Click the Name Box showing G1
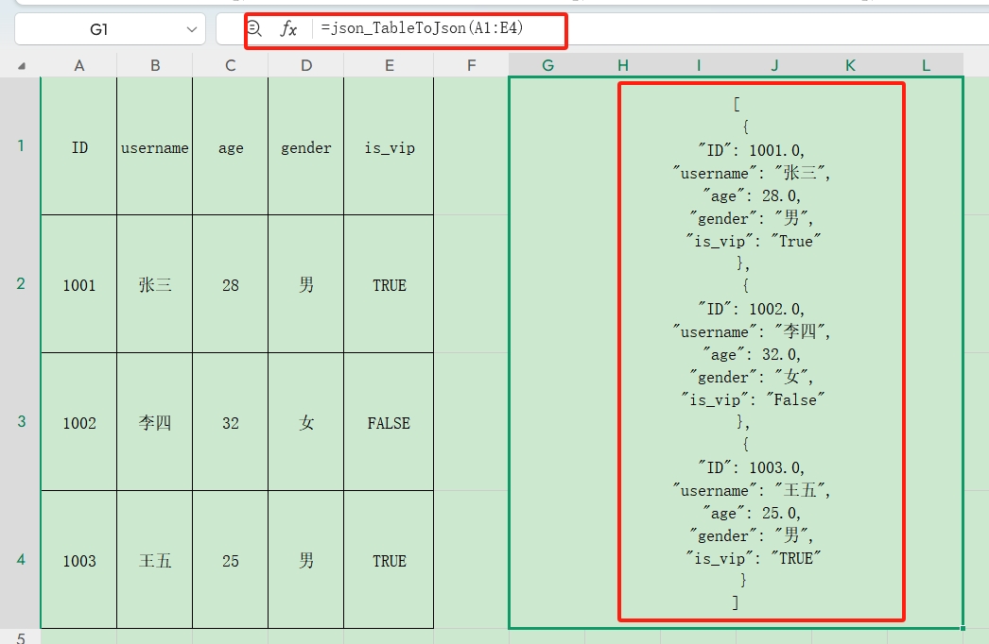 pos(110,29)
